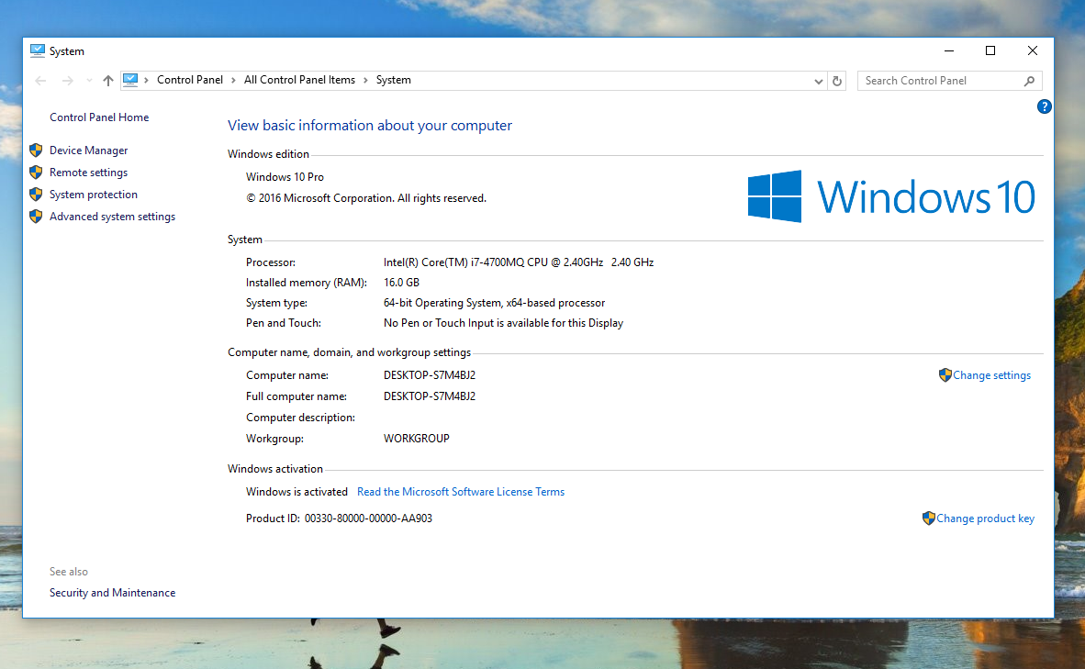
Task: Expand the address bar history dropdown
Action: point(819,81)
